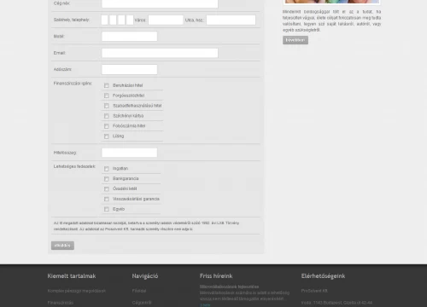The width and height of the screenshot is (427, 307).
Task: Check the Lízing checkbox
Action: coord(107,136)
